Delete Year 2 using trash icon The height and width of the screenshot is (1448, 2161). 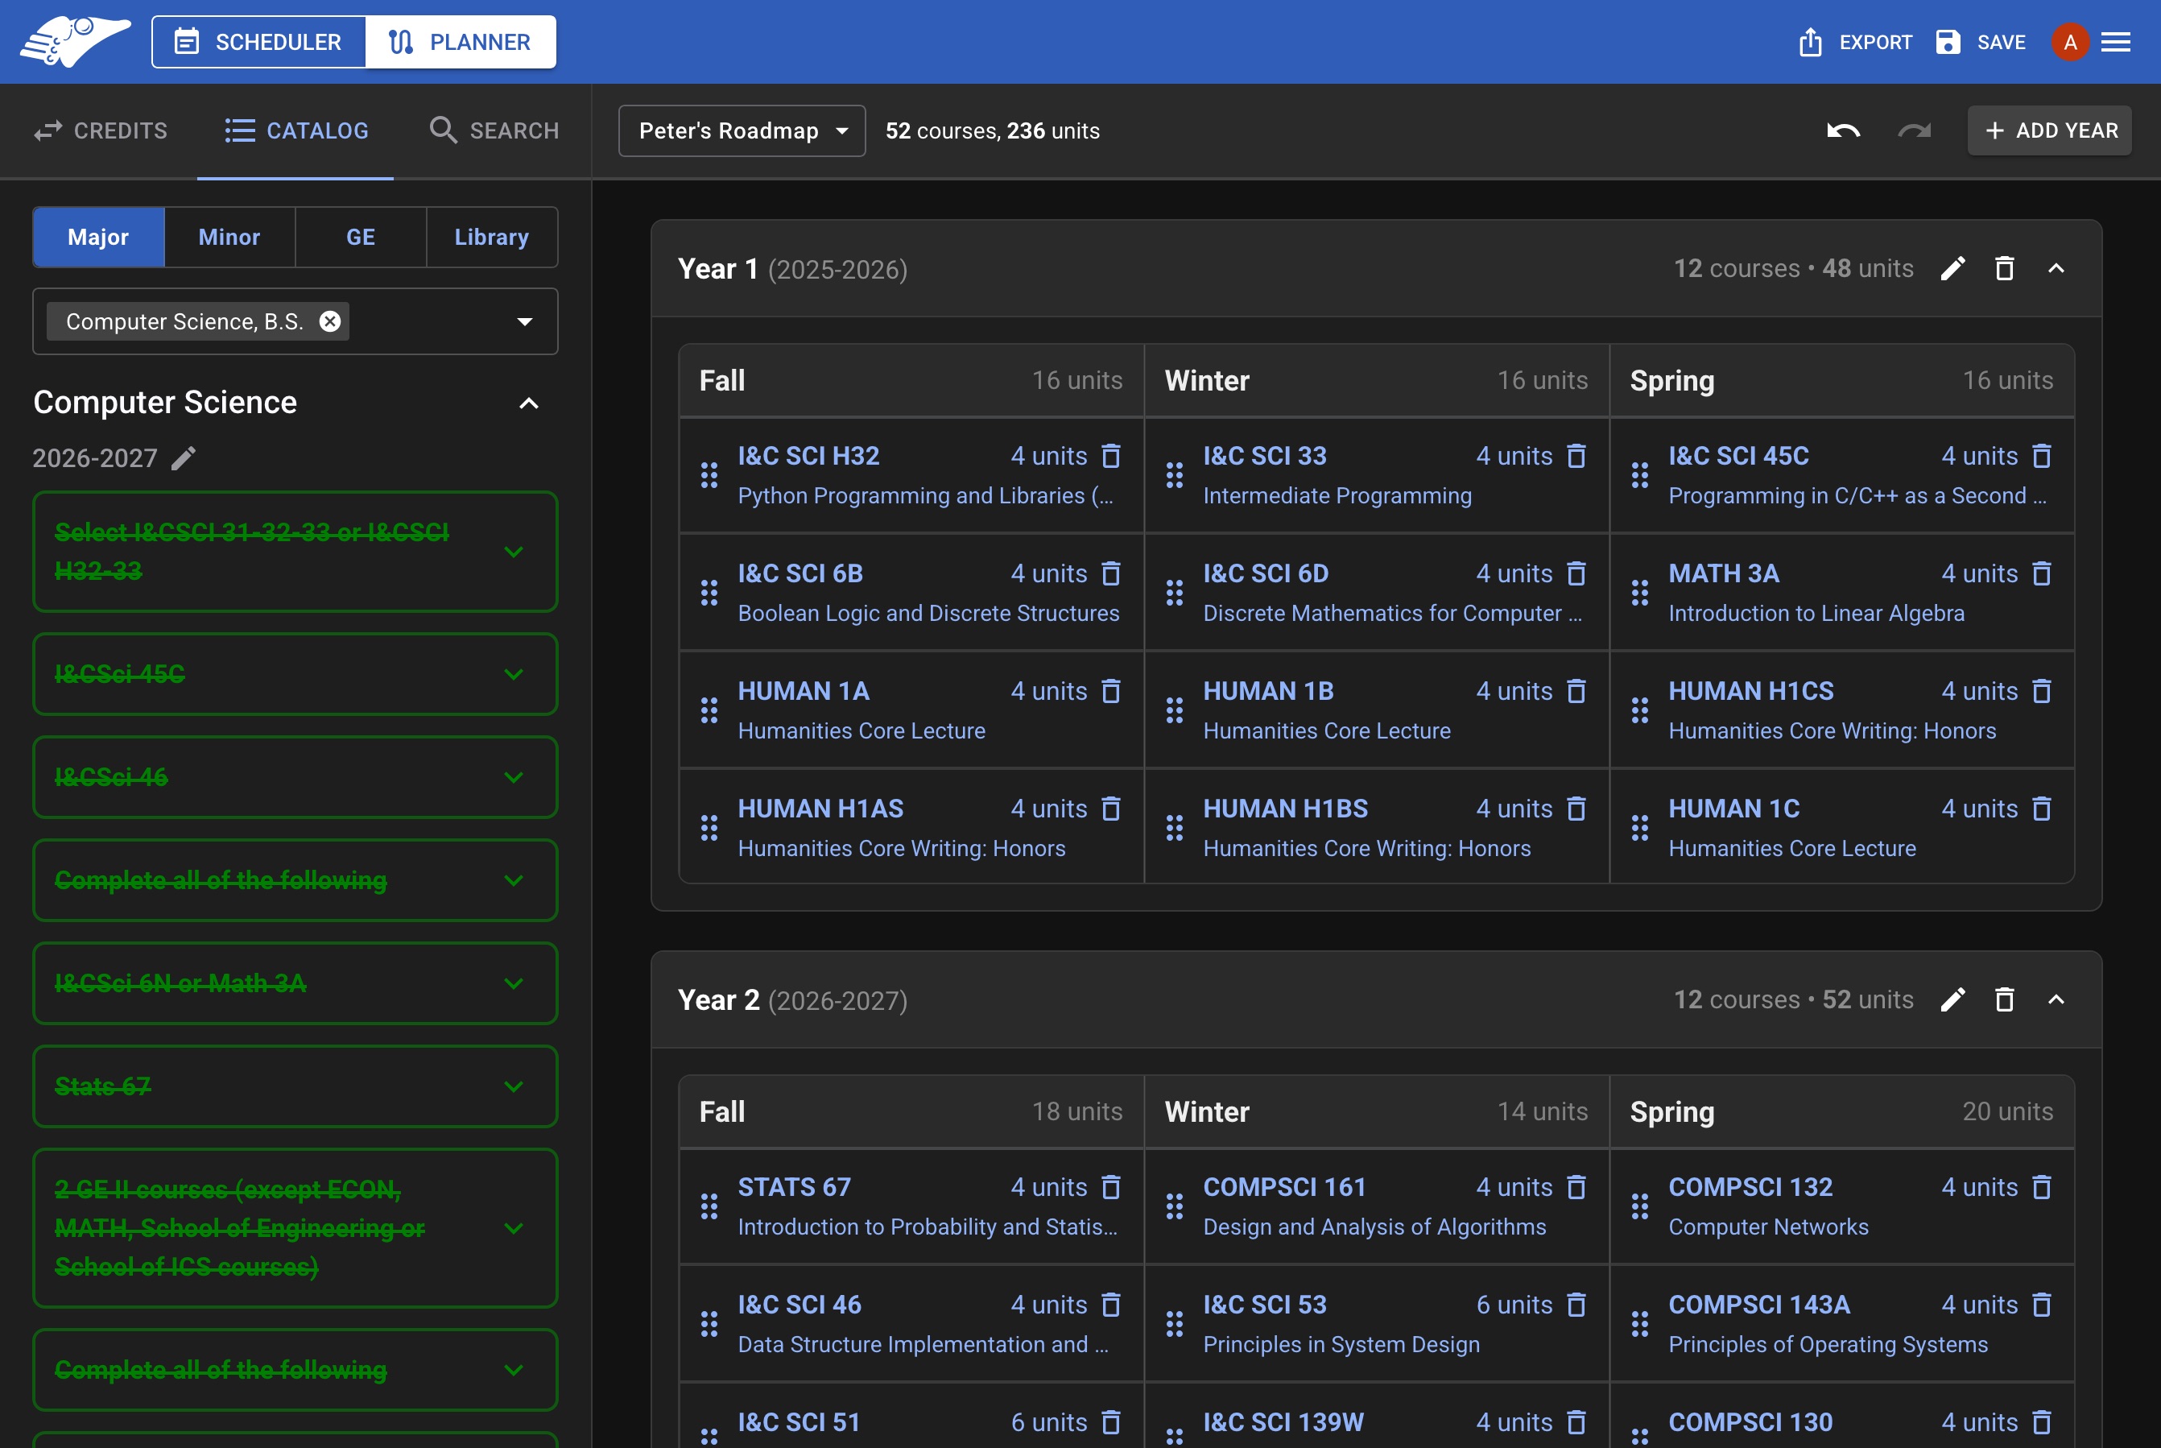click(2004, 999)
